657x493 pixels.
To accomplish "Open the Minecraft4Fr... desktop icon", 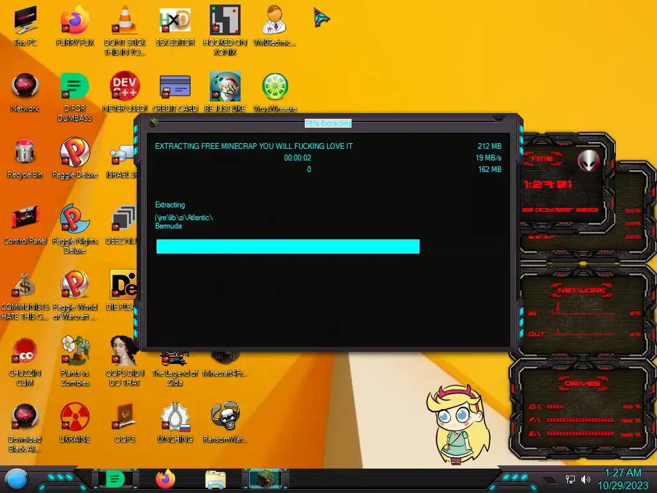I will (x=225, y=365).
